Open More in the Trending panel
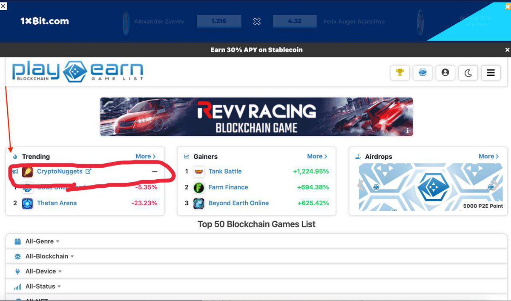 click(x=146, y=156)
